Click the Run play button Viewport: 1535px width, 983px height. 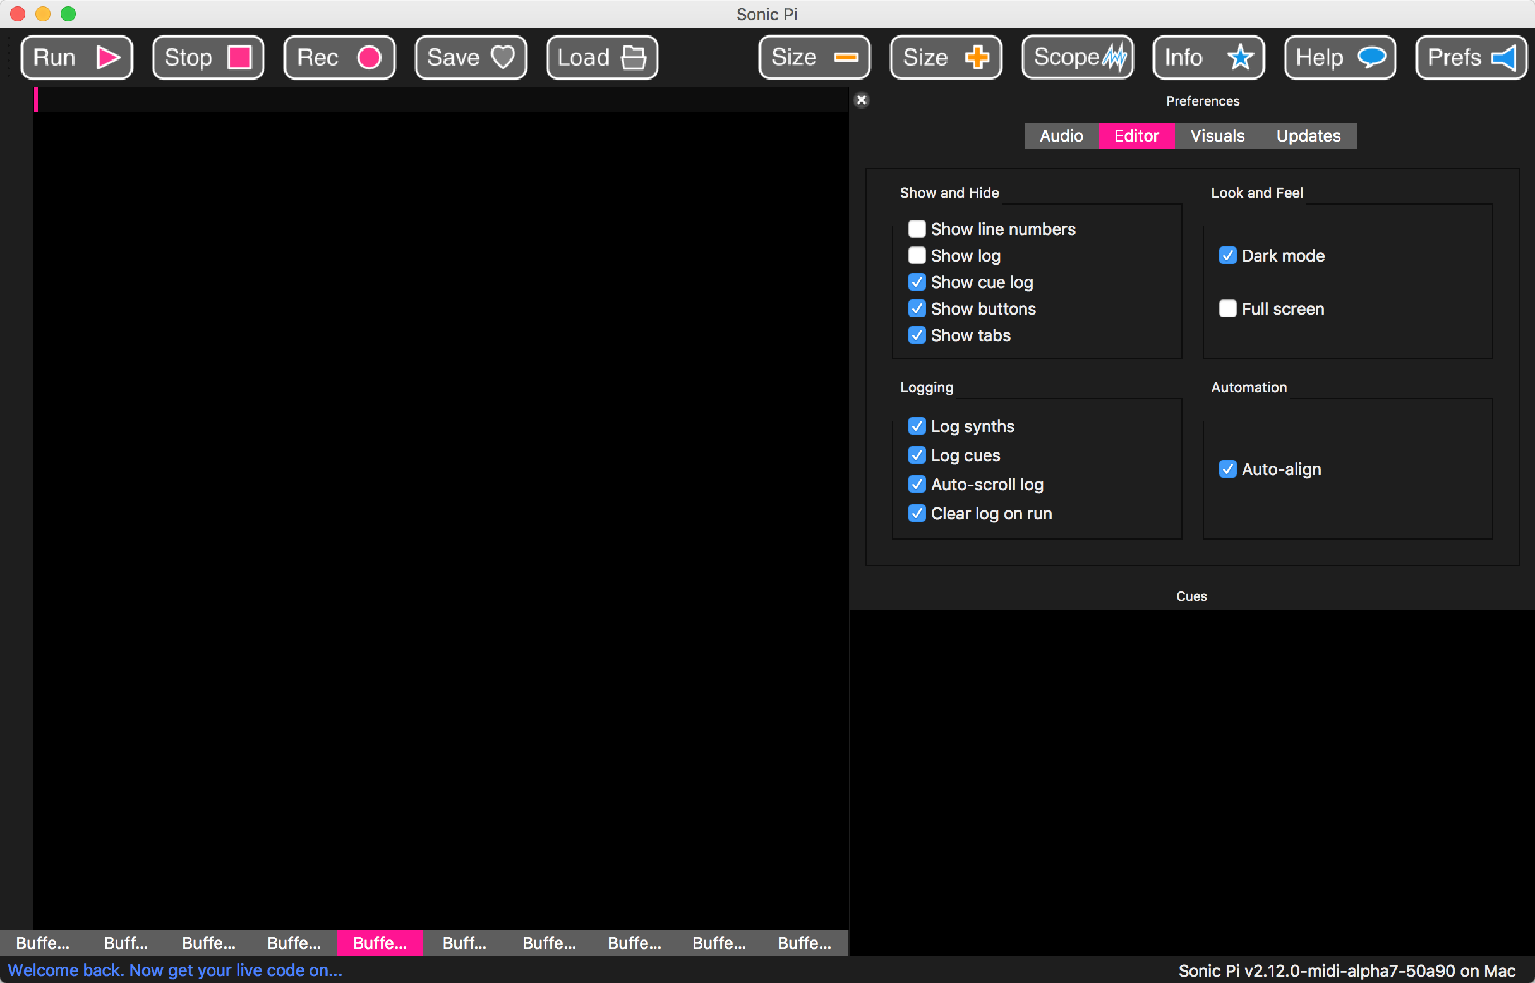pyautogui.click(x=76, y=57)
